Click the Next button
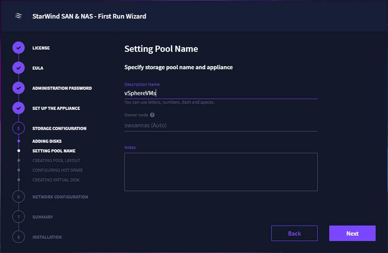This screenshot has width=388, height=253. pos(352,233)
